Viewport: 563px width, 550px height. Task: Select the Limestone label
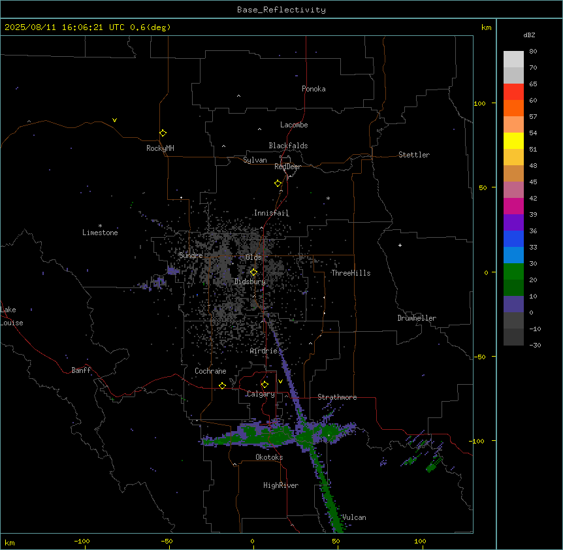click(x=100, y=233)
